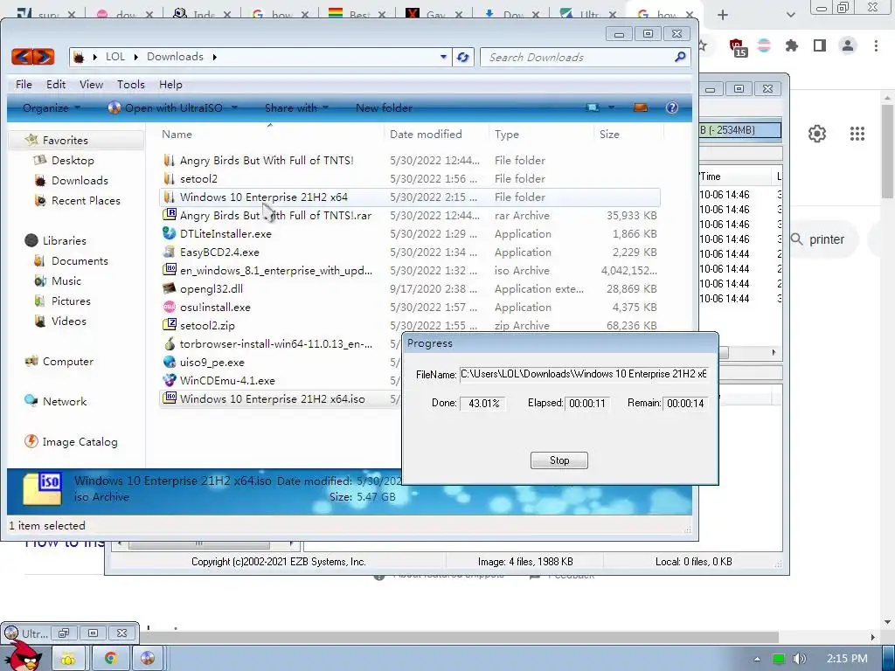Select Network in navigation pane
This screenshot has width=895, height=671.
pyautogui.click(x=65, y=401)
